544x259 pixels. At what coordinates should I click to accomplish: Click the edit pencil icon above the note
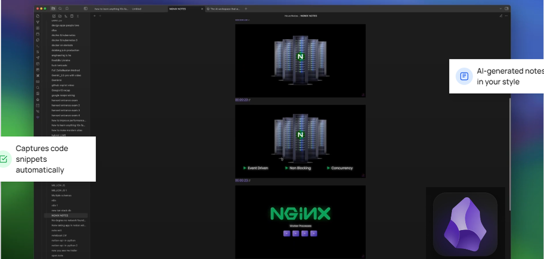(x=500, y=16)
